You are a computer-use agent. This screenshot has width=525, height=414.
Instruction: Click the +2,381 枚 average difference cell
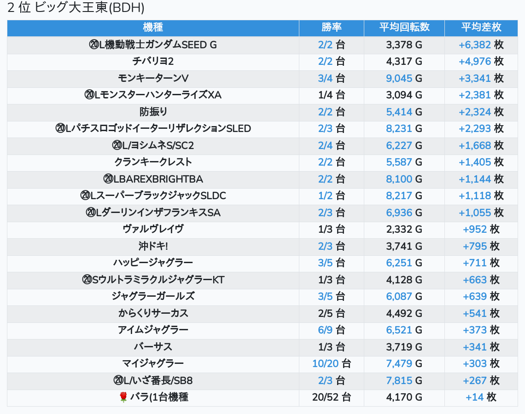click(481, 95)
